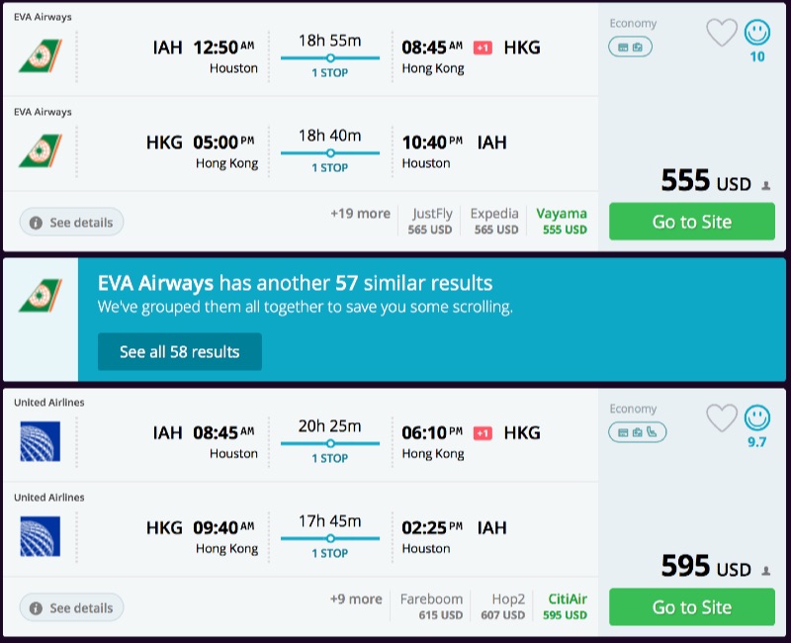Click the See all 58 results button
This screenshot has width=791, height=643.
tap(179, 352)
